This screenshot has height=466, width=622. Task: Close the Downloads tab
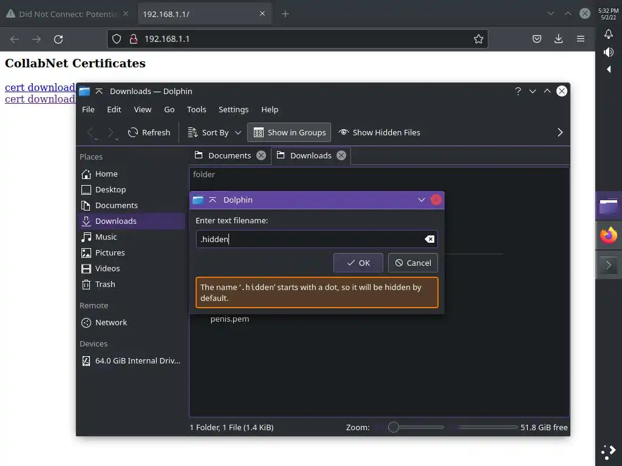click(x=341, y=155)
